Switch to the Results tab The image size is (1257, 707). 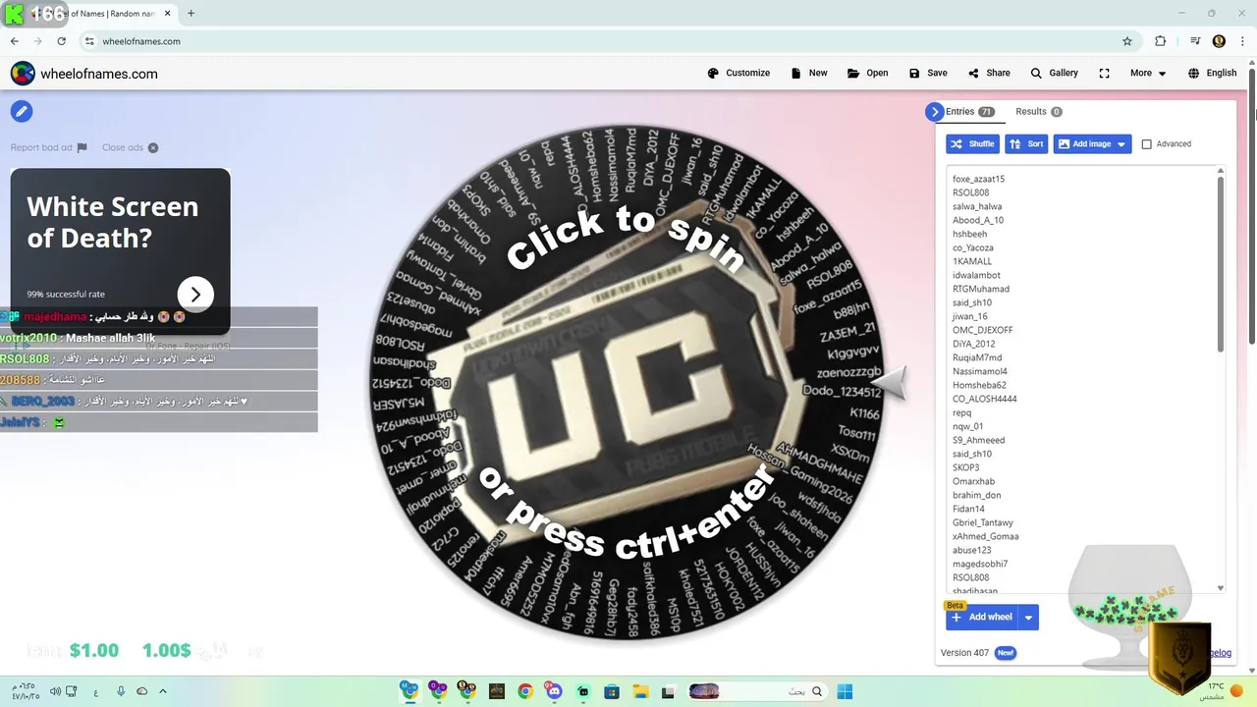[x=1038, y=111]
